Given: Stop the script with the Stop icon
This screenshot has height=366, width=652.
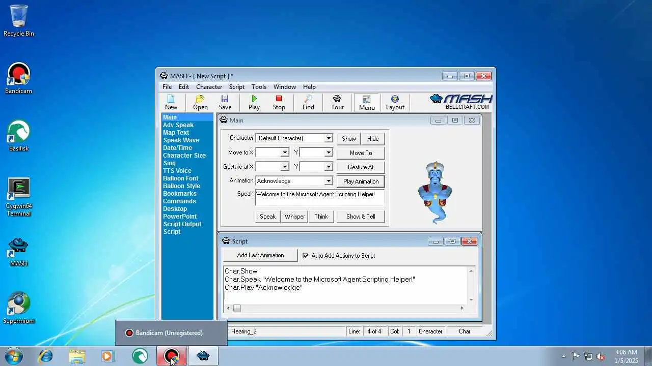Looking at the screenshot, I should point(279,102).
